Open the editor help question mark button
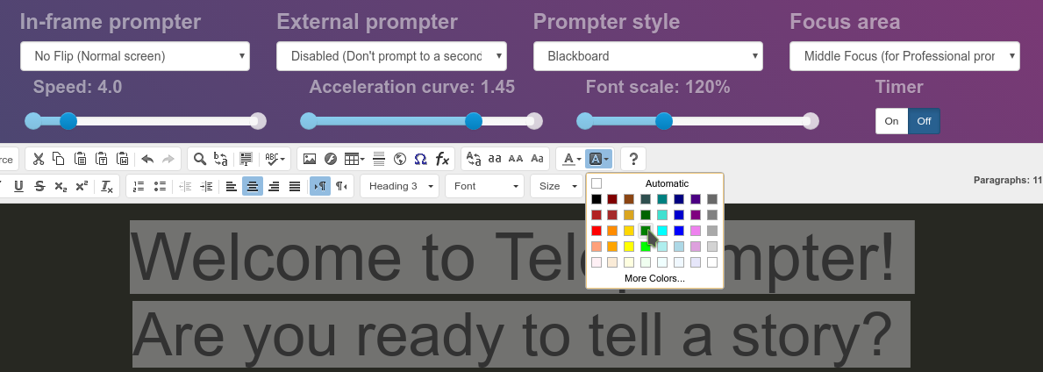This screenshot has width=1043, height=372. pyautogui.click(x=633, y=159)
